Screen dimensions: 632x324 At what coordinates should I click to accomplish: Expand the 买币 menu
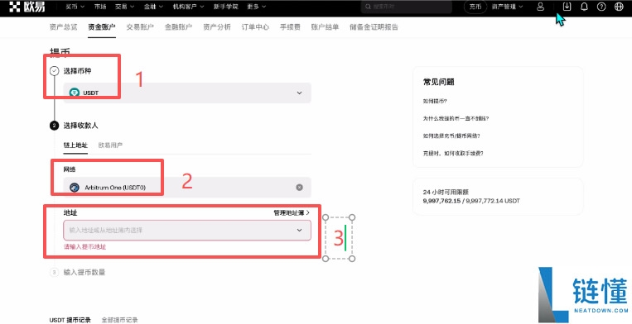(75, 7)
